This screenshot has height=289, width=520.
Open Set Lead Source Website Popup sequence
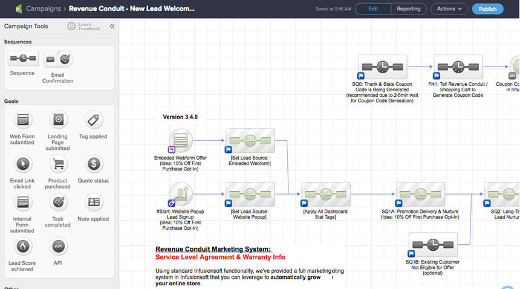pyautogui.click(x=250, y=194)
